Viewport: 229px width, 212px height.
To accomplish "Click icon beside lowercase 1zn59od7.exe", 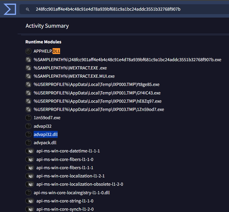I will point(29,118).
